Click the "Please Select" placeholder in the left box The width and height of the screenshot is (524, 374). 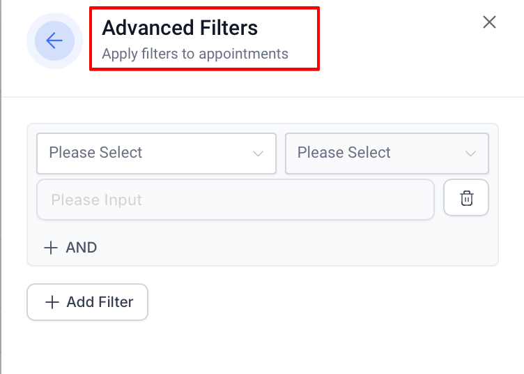(x=95, y=153)
